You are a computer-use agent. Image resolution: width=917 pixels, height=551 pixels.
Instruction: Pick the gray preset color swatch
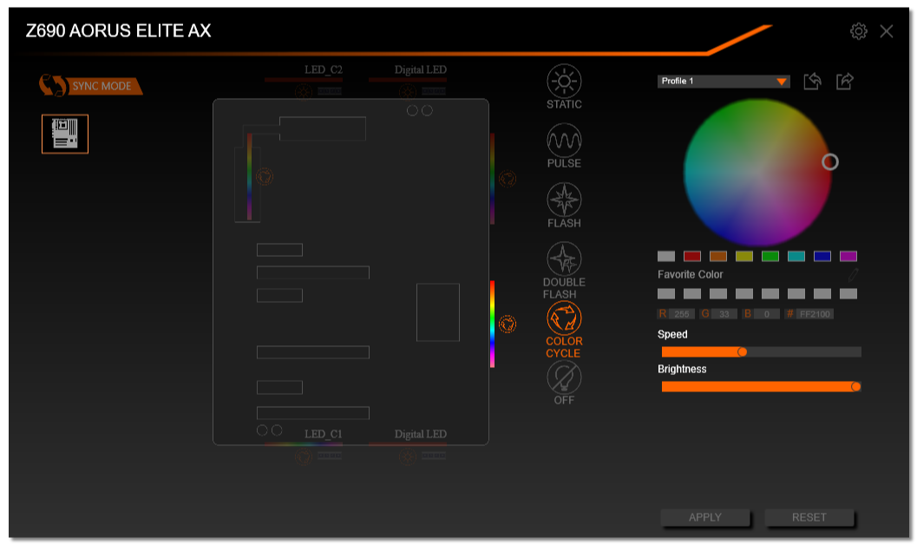[x=666, y=256]
